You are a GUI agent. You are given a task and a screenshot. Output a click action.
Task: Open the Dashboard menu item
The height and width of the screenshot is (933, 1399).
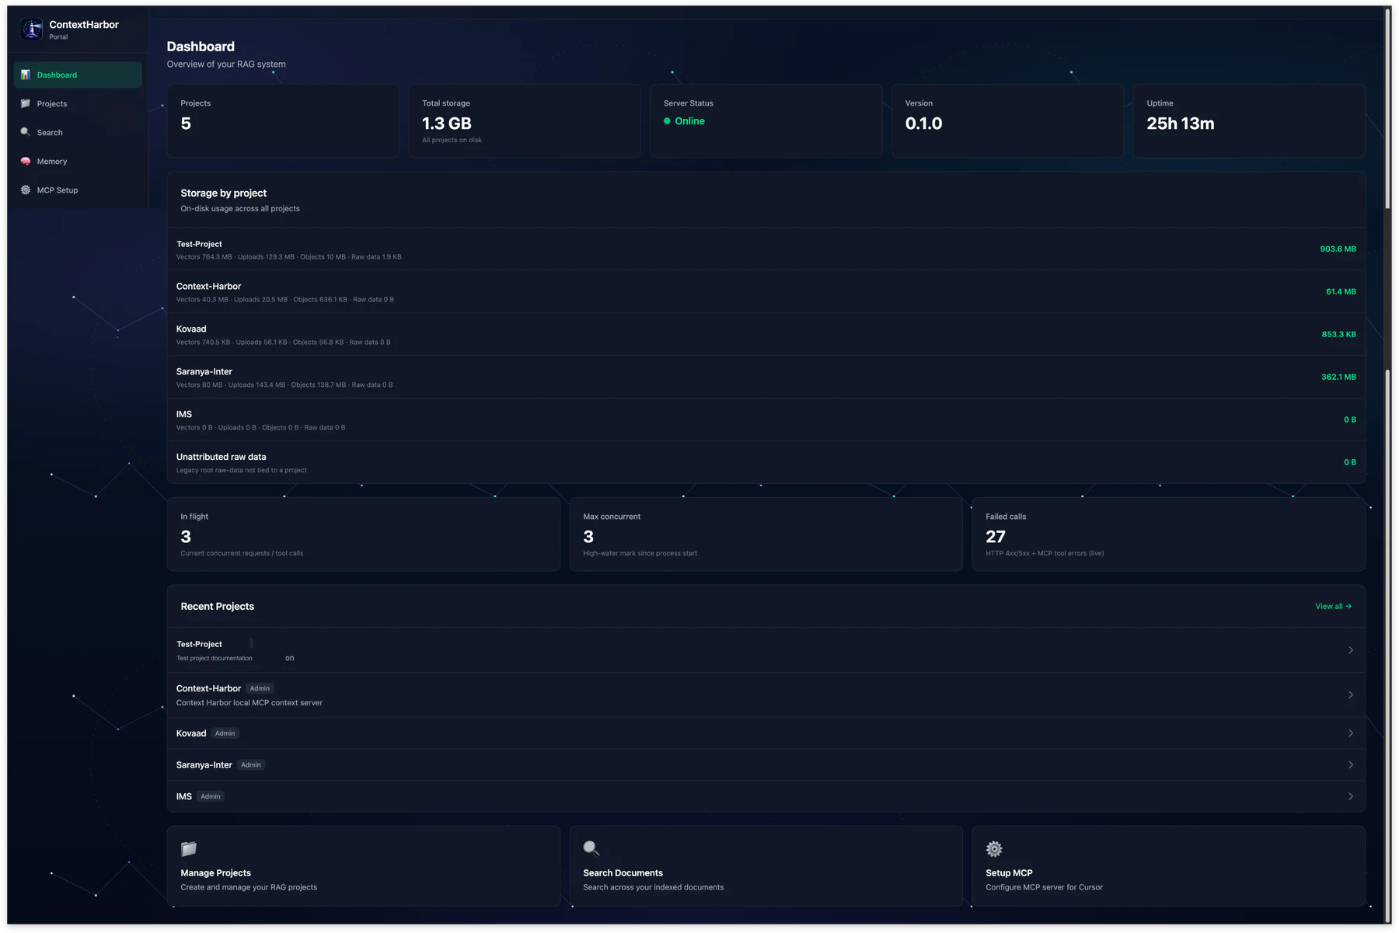[x=78, y=75]
